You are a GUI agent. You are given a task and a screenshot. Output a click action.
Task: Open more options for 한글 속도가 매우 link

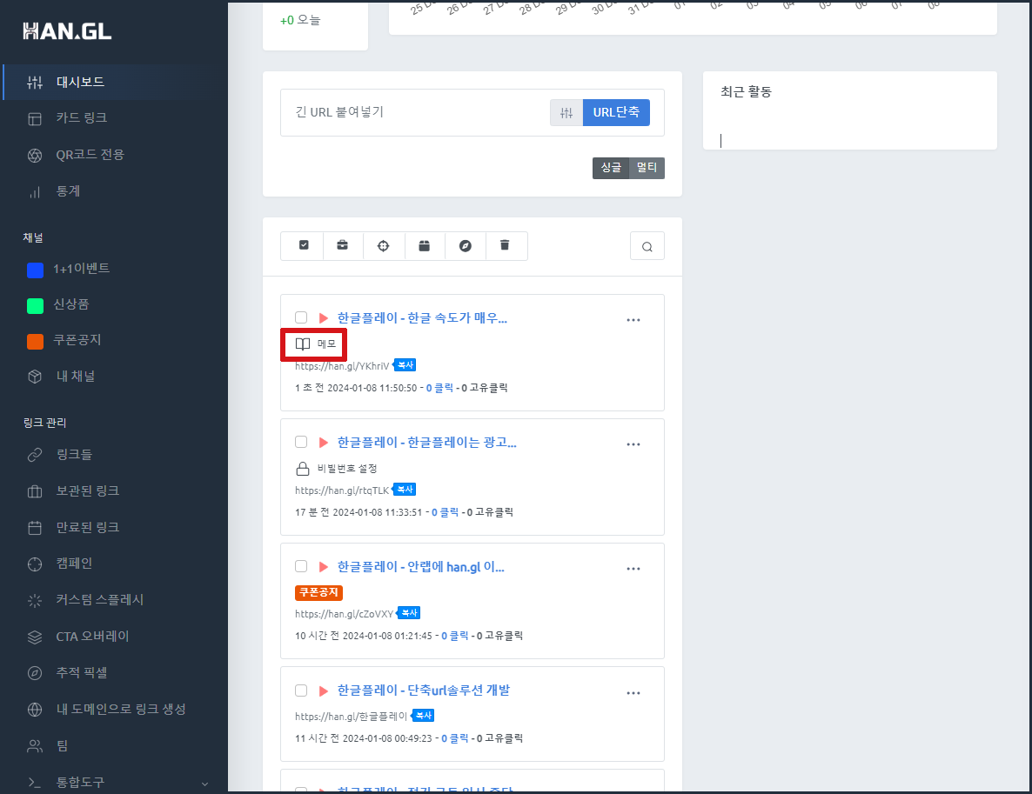click(x=633, y=320)
